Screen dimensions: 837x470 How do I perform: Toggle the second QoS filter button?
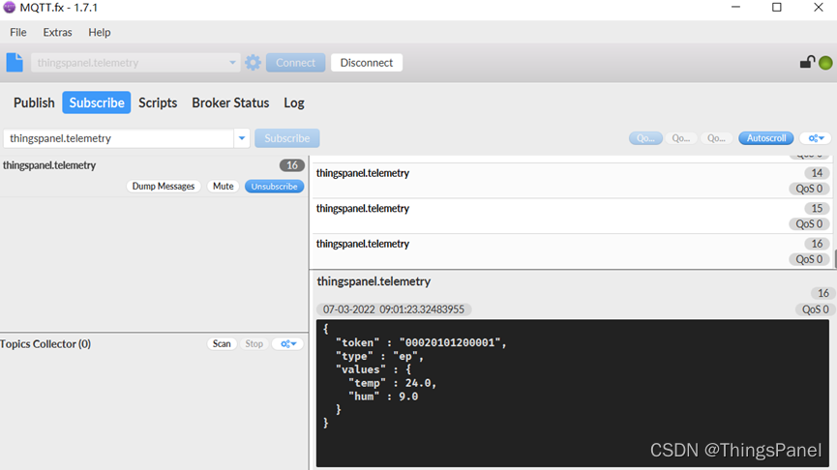click(x=680, y=138)
